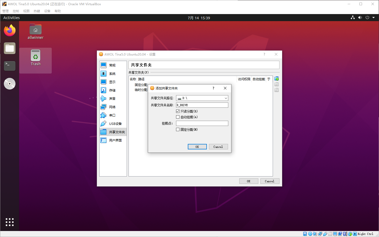Open the Files manager in dock
379x237 pixels.
[10, 48]
